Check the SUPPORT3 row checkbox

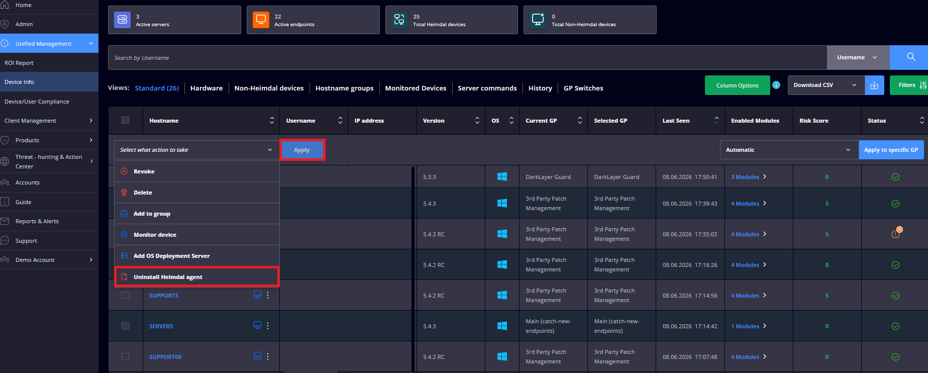(125, 295)
